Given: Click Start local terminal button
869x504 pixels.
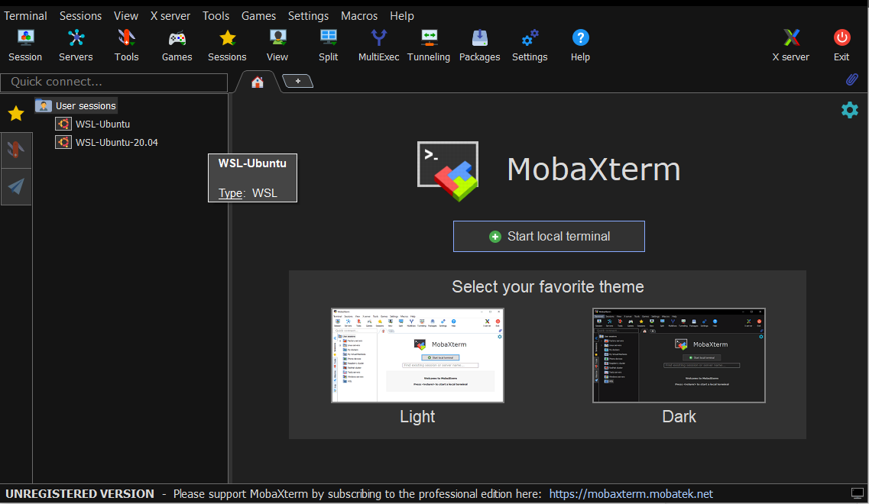Looking at the screenshot, I should [x=549, y=237].
